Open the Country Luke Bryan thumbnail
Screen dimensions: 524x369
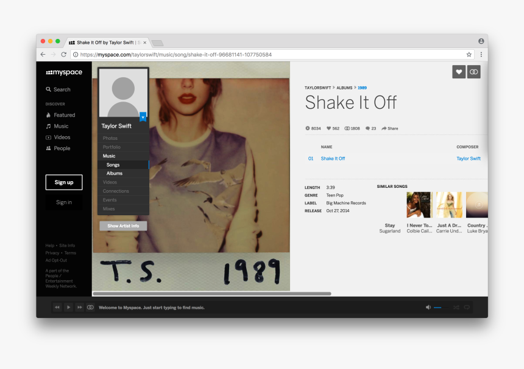point(477,205)
